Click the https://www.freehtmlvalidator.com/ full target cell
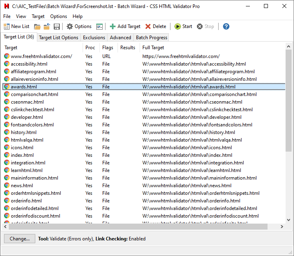 [181, 56]
